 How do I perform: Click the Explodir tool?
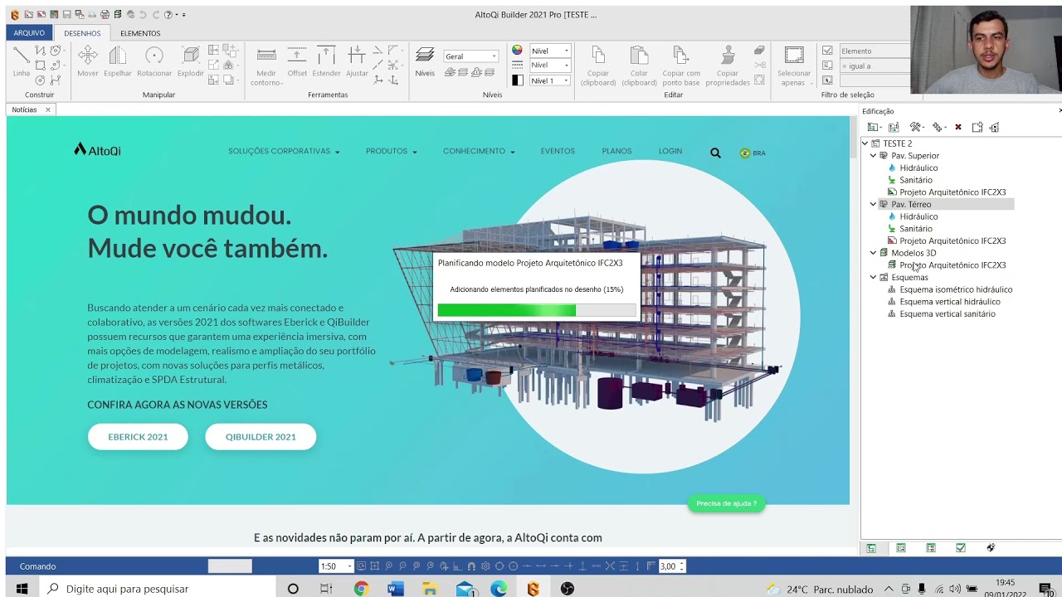(x=191, y=61)
